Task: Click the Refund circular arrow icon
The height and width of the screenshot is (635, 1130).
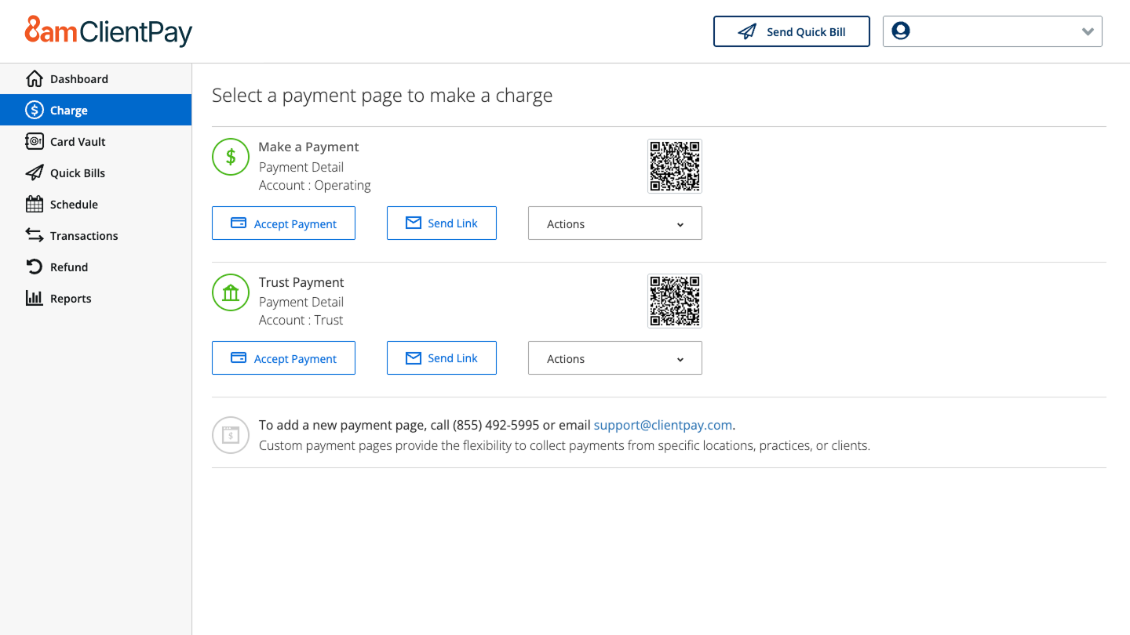Action: [x=35, y=267]
